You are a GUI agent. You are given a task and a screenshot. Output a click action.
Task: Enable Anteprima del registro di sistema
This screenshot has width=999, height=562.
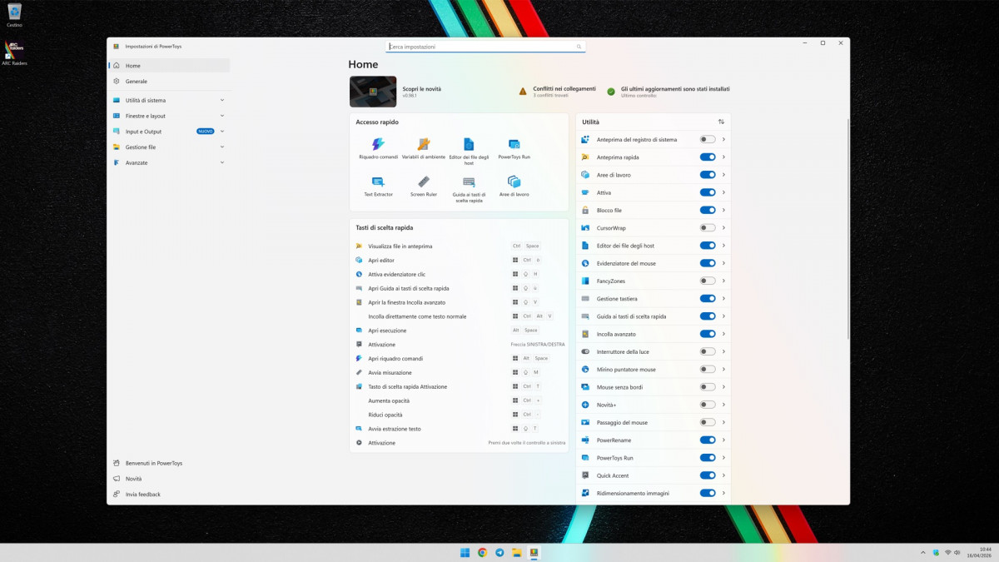708,140
